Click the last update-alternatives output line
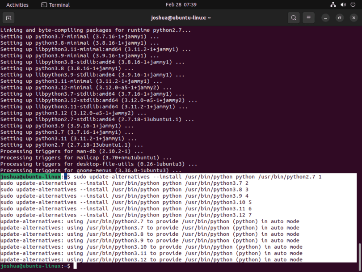 coord(152,259)
